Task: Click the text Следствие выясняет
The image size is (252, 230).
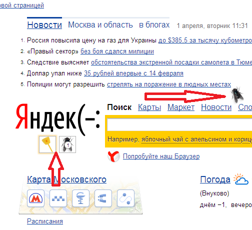Action: click(58, 62)
